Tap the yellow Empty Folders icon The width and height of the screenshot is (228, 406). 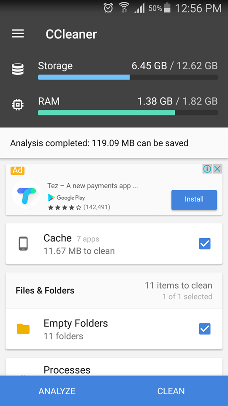click(23, 329)
